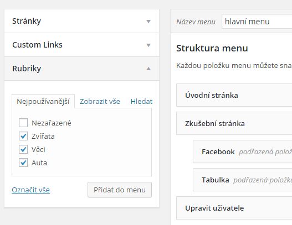
Task: Uncheck the Věci category checkbox
Action: pyautogui.click(x=23, y=149)
